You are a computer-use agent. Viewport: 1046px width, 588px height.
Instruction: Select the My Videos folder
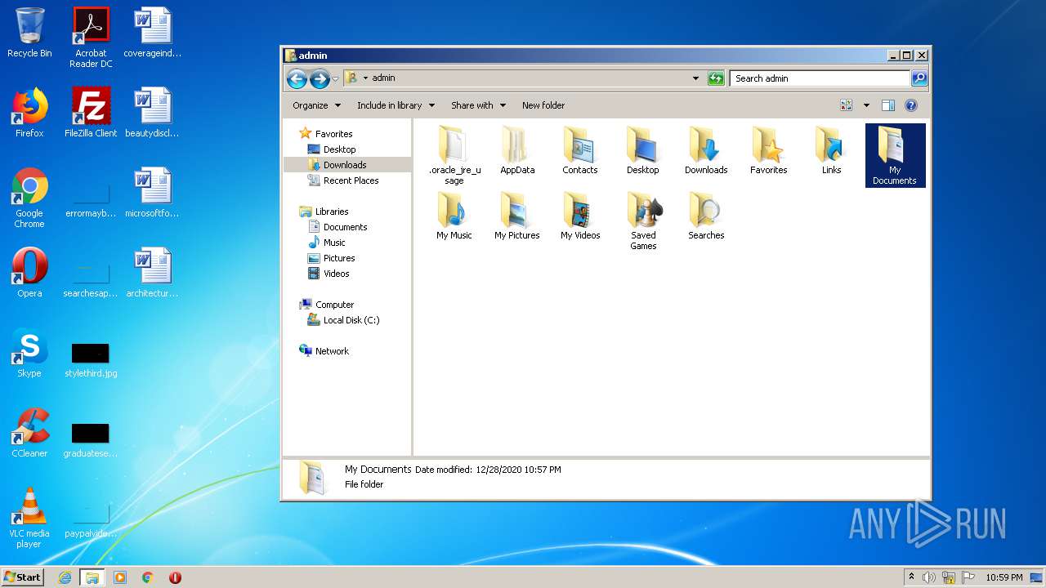pyautogui.click(x=580, y=216)
